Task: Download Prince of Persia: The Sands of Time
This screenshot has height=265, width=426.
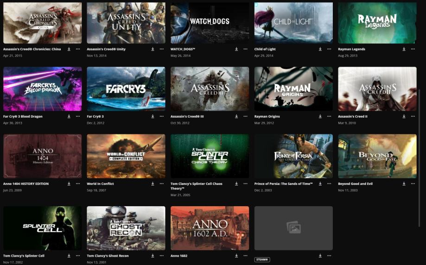Action: click(320, 183)
